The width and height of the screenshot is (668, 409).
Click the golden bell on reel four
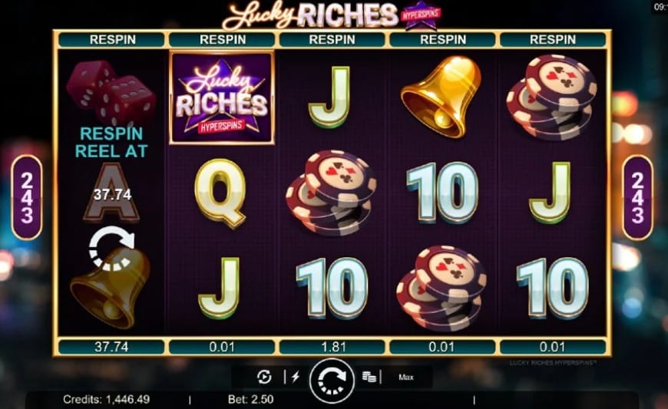(441, 97)
